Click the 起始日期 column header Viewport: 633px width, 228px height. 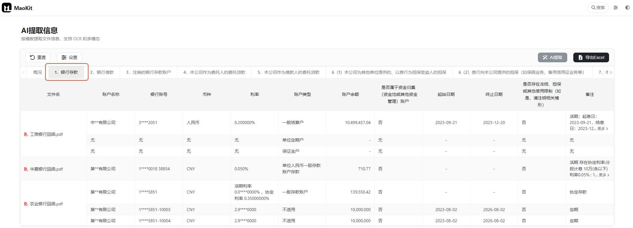click(446, 94)
